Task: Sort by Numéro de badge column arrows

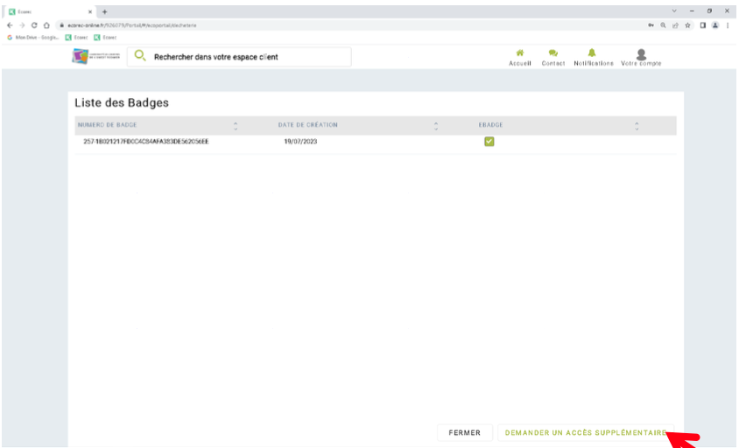Action: coord(236,125)
